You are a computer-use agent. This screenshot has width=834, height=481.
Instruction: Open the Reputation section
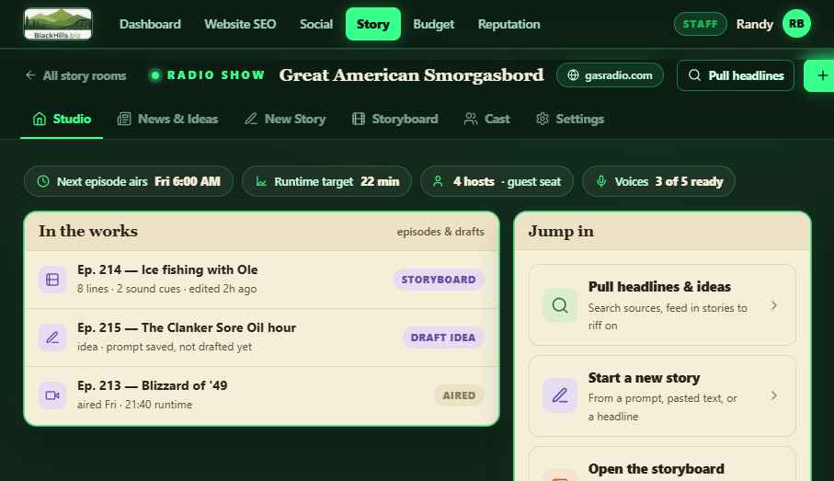[x=508, y=24]
